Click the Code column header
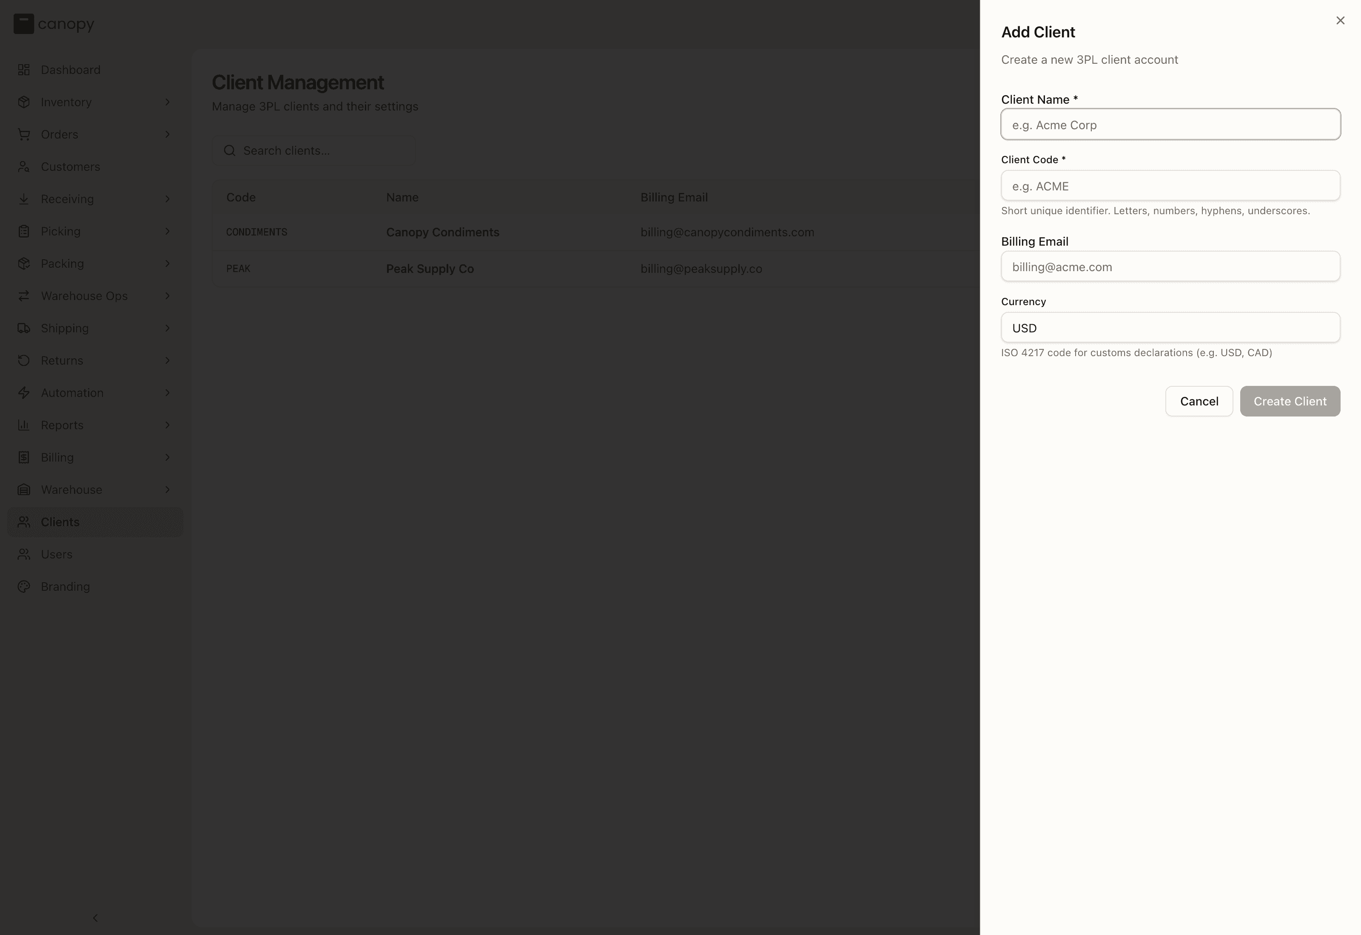Image resolution: width=1361 pixels, height=935 pixels. coord(241,198)
